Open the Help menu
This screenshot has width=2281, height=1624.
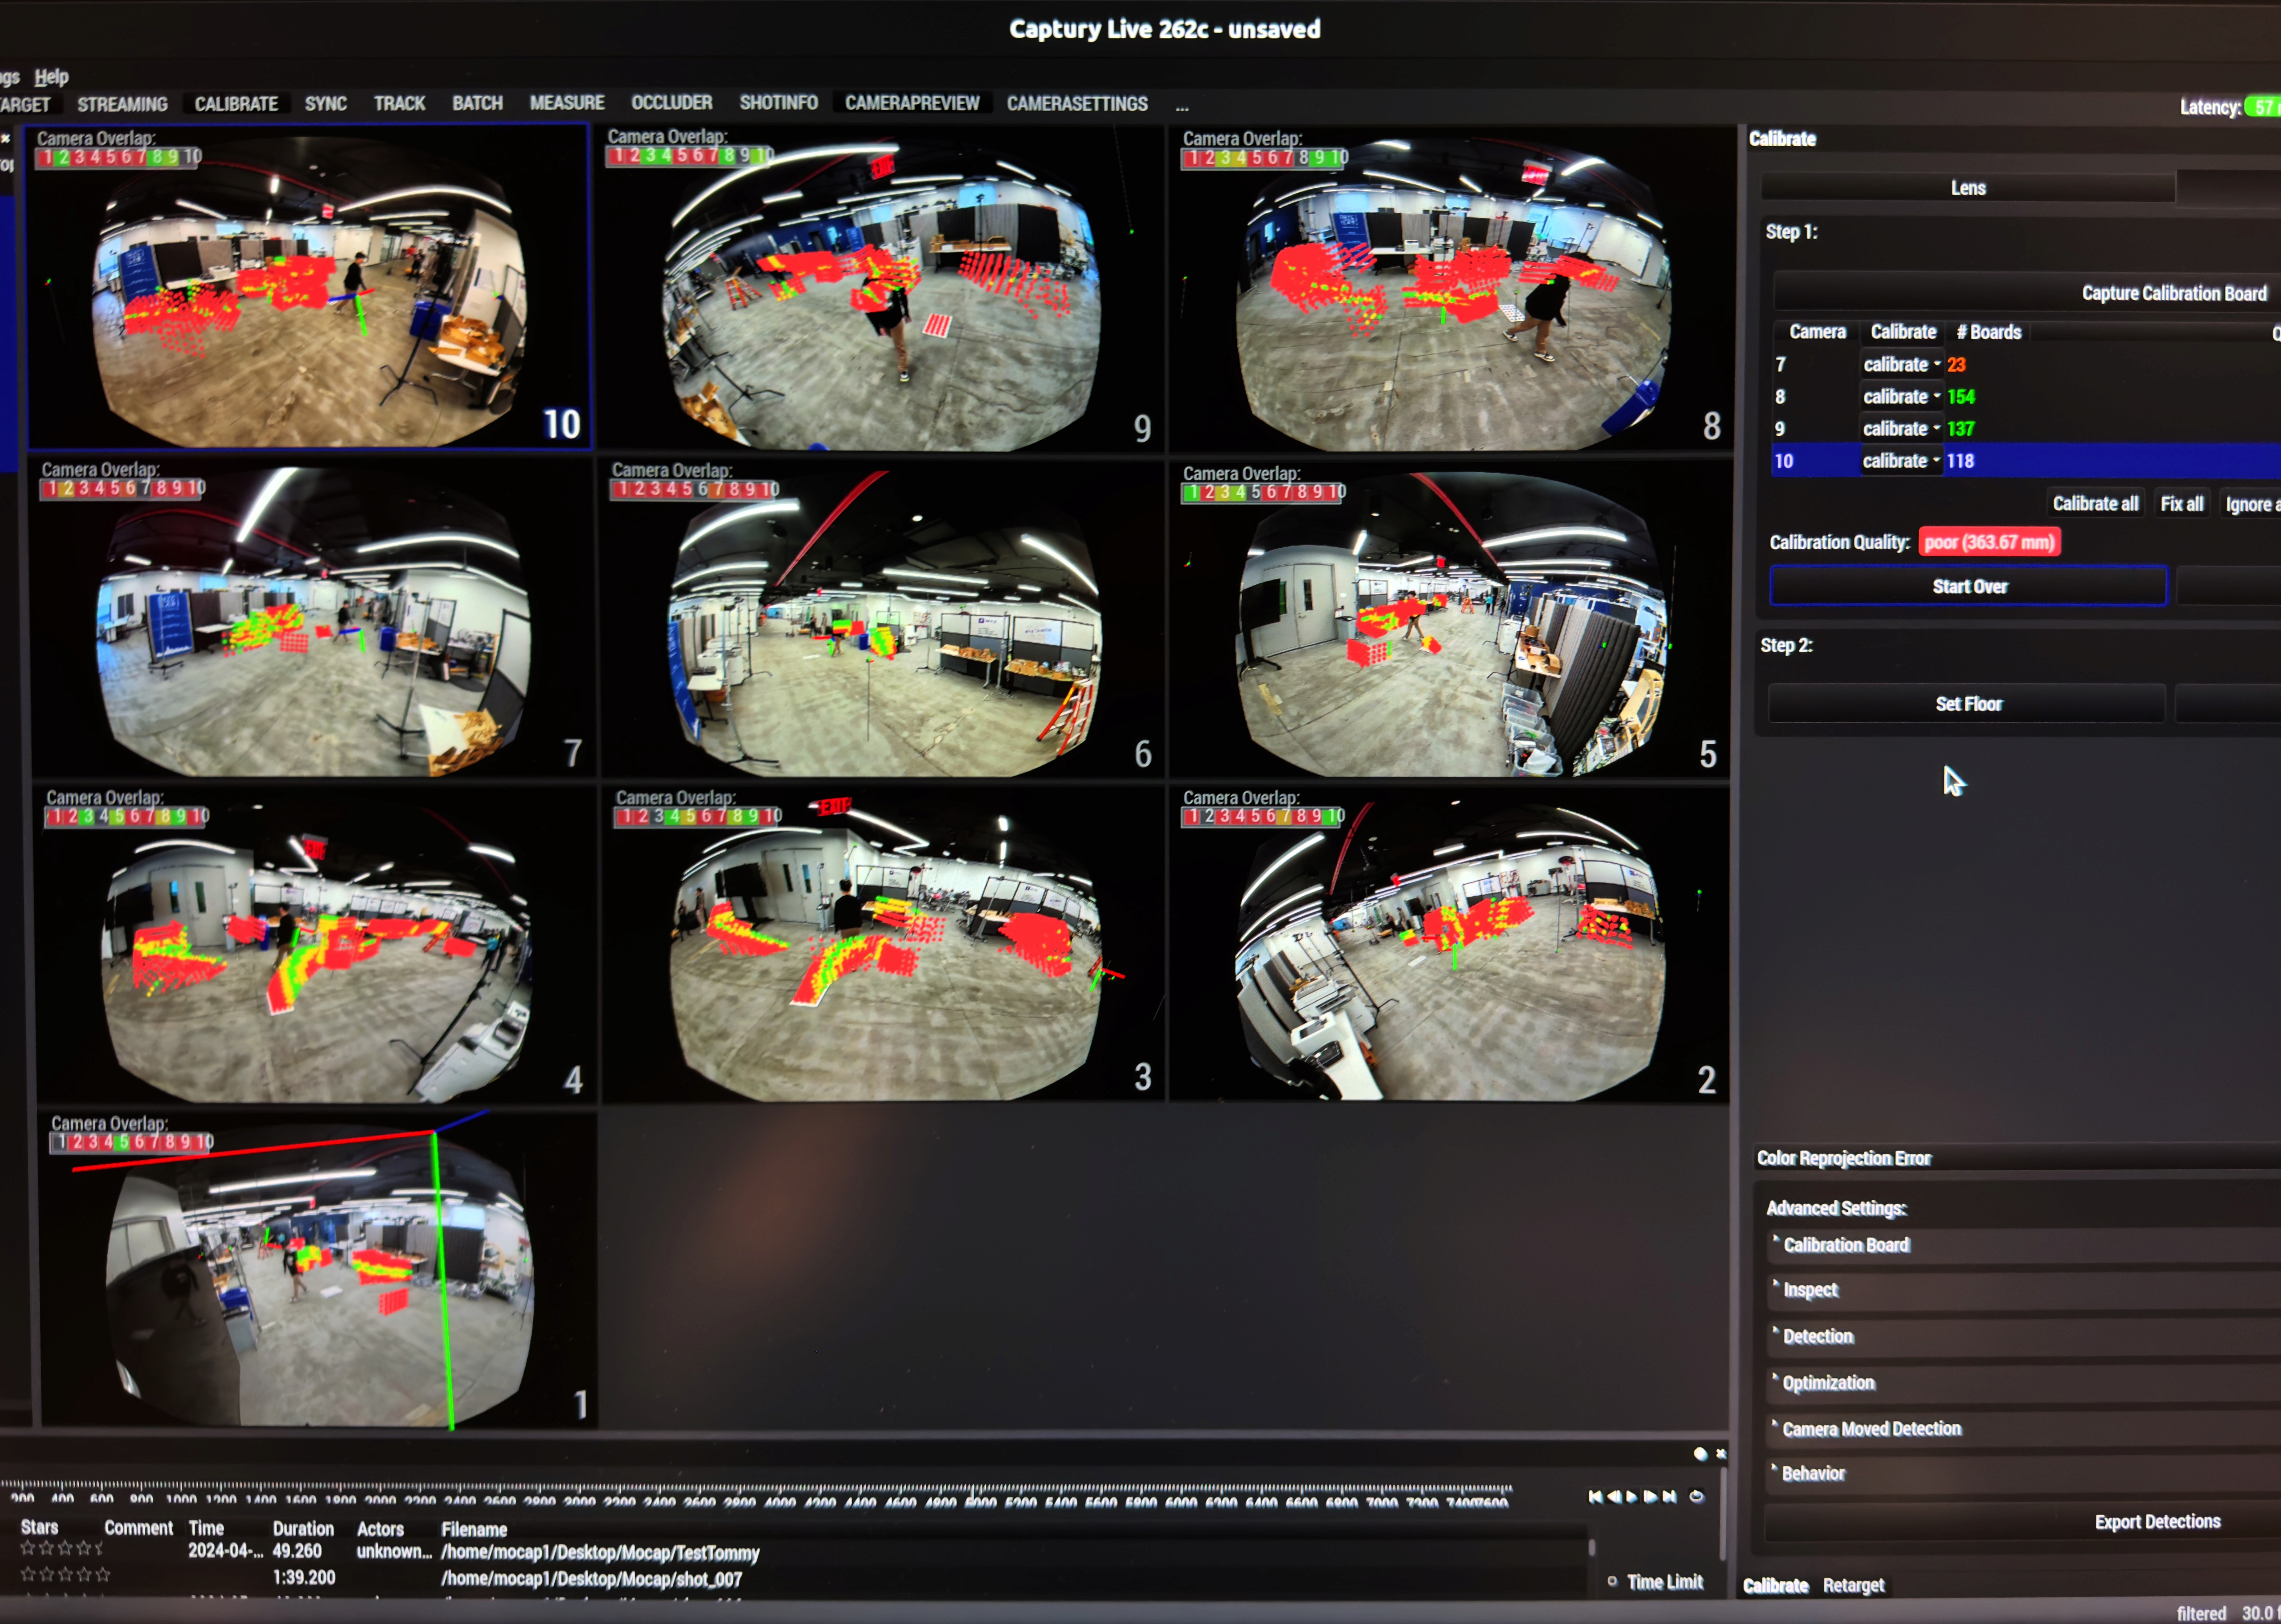51,77
